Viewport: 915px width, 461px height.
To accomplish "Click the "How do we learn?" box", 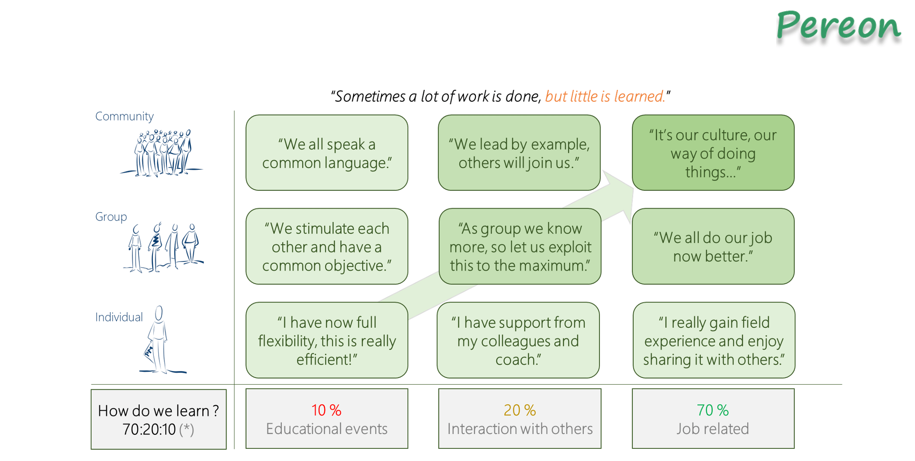I will click(159, 420).
